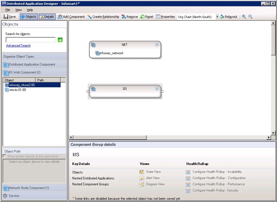Click Add Component in toolbar
The image size is (277, 202).
pyautogui.click(x=71, y=17)
